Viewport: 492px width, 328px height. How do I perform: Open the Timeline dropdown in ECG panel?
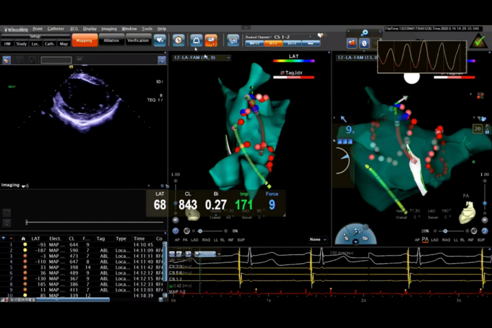[x=208, y=254]
